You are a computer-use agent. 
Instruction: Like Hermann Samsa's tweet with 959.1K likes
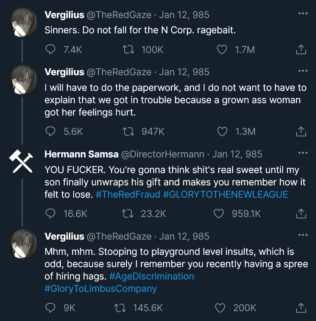[219, 214]
